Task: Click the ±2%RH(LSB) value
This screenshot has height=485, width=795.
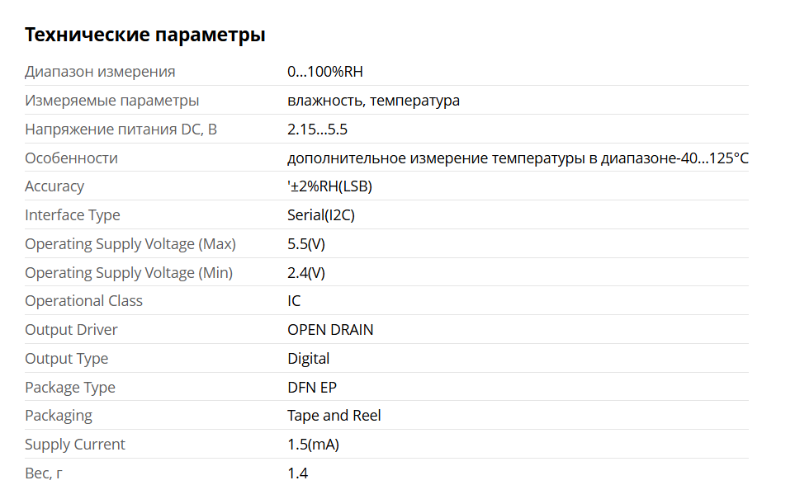Action: [x=329, y=186]
